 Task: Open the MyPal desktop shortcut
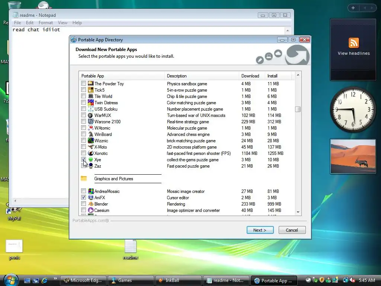click(14, 212)
